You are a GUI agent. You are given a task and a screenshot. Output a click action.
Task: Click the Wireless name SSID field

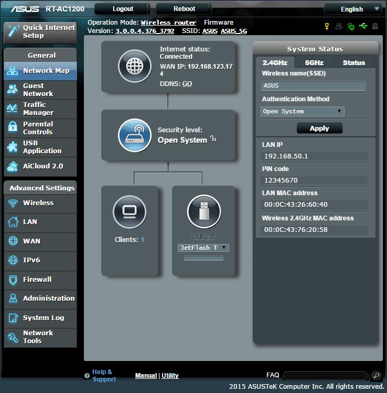(314, 86)
